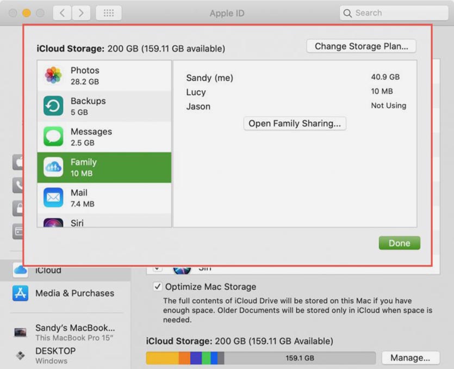Select the Messages app icon
Image resolution: width=454 pixels, height=369 pixels.
[x=53, y=137]
